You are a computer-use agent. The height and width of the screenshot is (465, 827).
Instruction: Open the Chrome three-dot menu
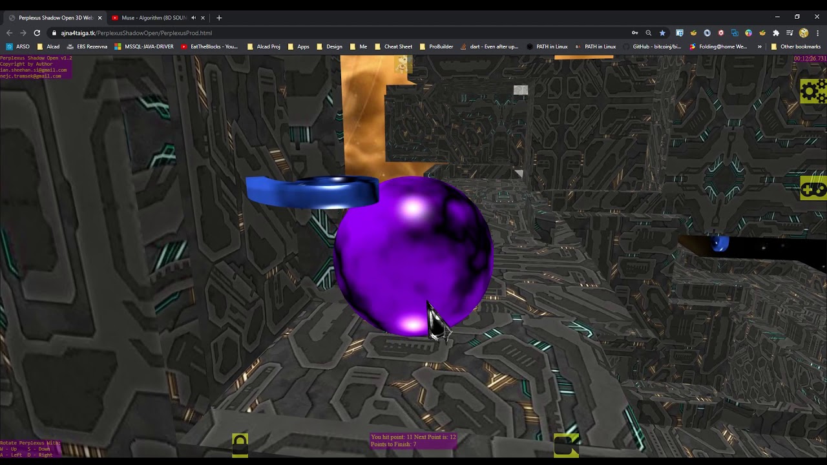[x=817, y=33]
